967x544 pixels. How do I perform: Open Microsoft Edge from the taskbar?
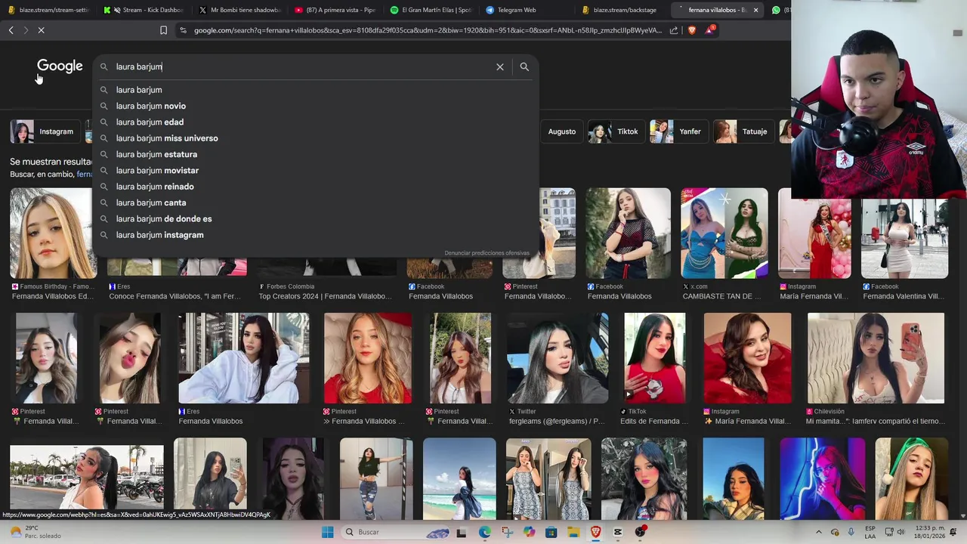point(484,532)
